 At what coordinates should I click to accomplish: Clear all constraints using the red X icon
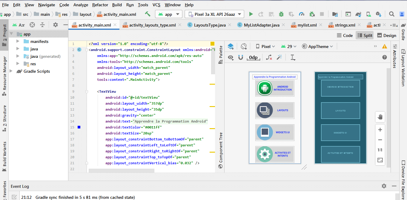[x=269, y=57]
